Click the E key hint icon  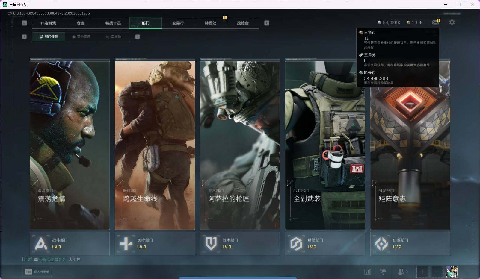tap(267, 23)
